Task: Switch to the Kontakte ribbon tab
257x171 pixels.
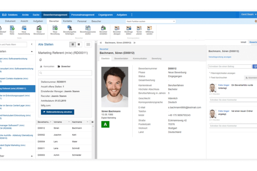Action: [x=67, y=21]
